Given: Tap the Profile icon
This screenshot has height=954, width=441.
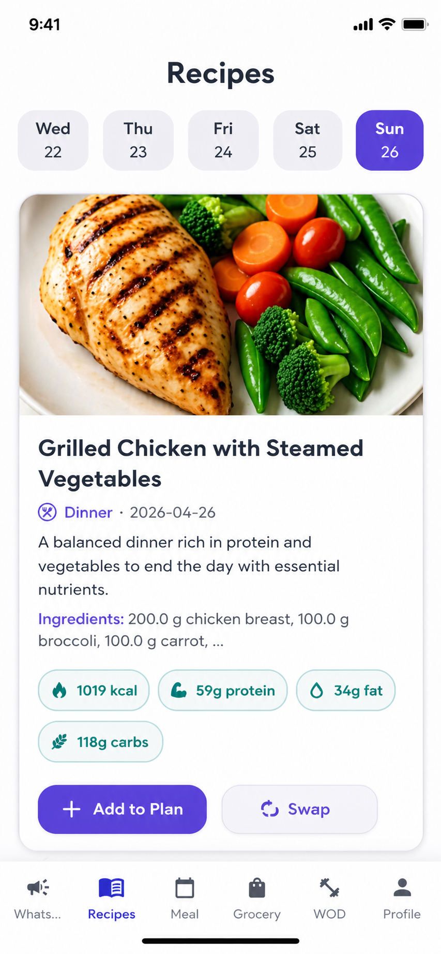Looking at the screenshot, I should 402,887.
